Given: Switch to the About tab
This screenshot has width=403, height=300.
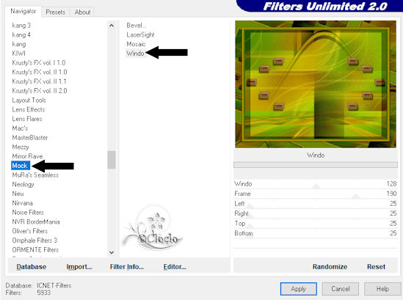Looking at the screenshot, I should point(82,12).
